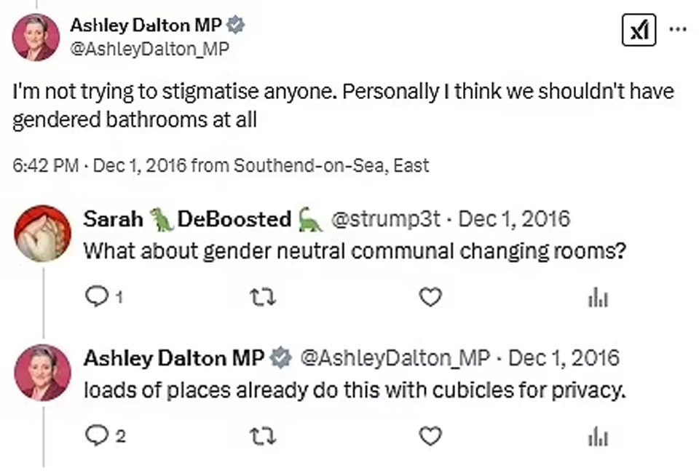This screenshot has height=471, width=699.
Task: Repost Sarah's changing rooms reply
Action: pyautogui.click(x=261, y=297)
